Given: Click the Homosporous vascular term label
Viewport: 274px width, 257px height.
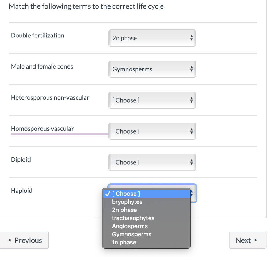Looking at the screenshot, I should [x=42, y=128].
